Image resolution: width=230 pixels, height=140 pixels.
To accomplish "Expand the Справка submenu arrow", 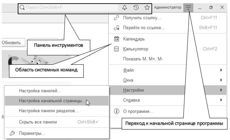I will (221, 100).
